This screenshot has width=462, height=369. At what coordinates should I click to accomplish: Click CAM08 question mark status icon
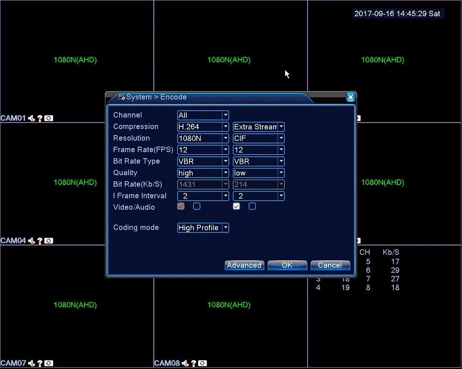coord(194,363)
